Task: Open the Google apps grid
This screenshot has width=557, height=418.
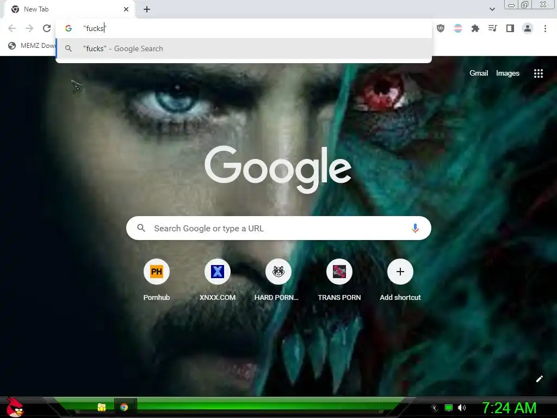Action: point(538,73)
